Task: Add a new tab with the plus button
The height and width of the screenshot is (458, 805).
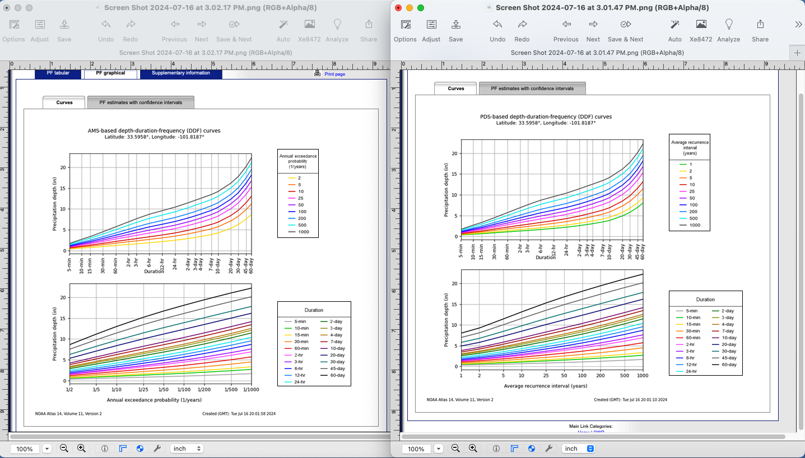Action: [797, 53]
